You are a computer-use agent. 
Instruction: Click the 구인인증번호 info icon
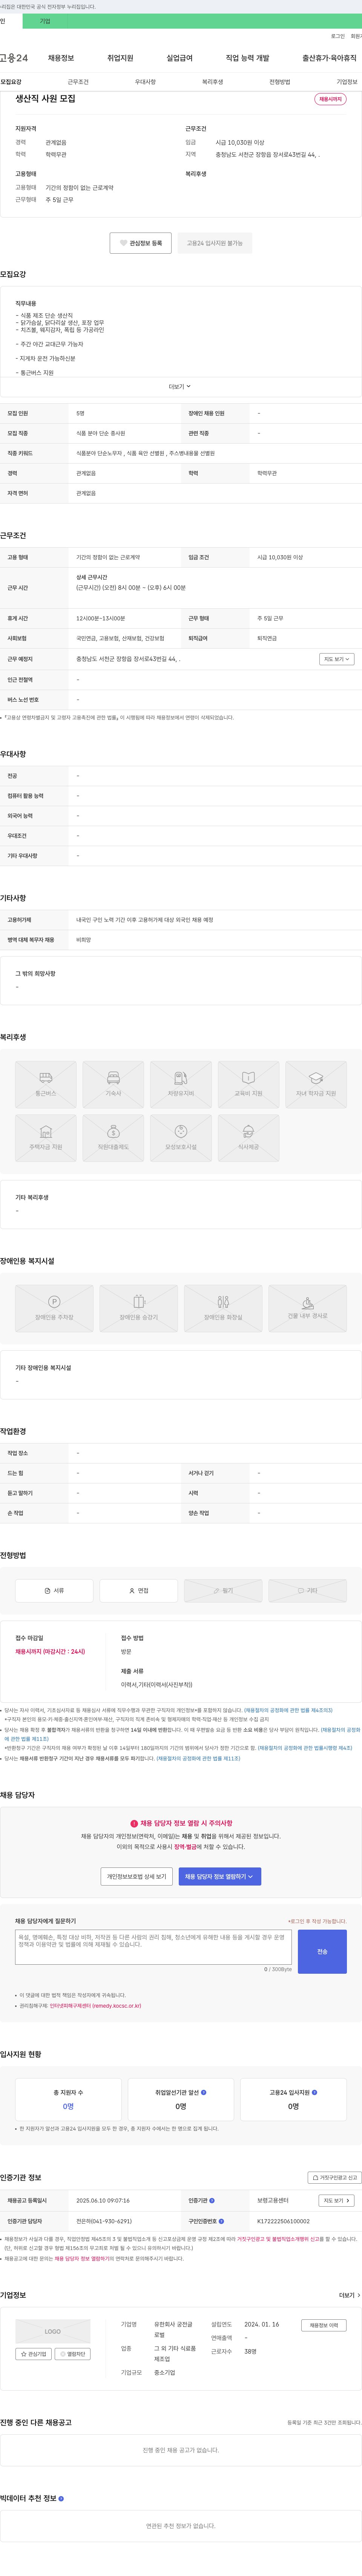point(221,2221)
